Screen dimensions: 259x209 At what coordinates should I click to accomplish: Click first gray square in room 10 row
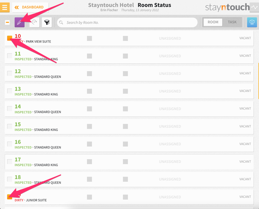coord(89,38)
